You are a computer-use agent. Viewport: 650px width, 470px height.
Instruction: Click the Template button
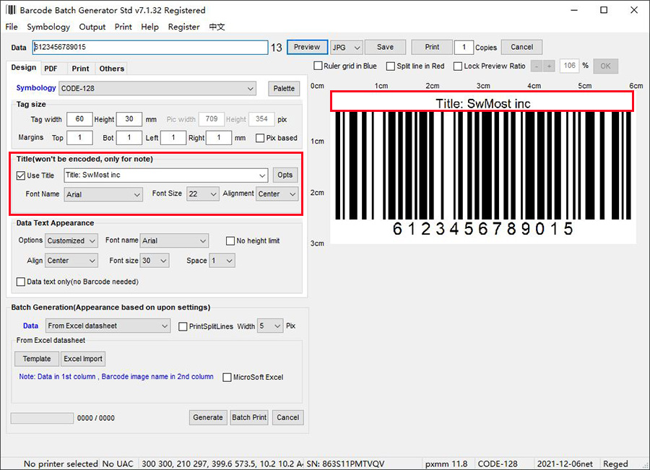pos(37,359)
